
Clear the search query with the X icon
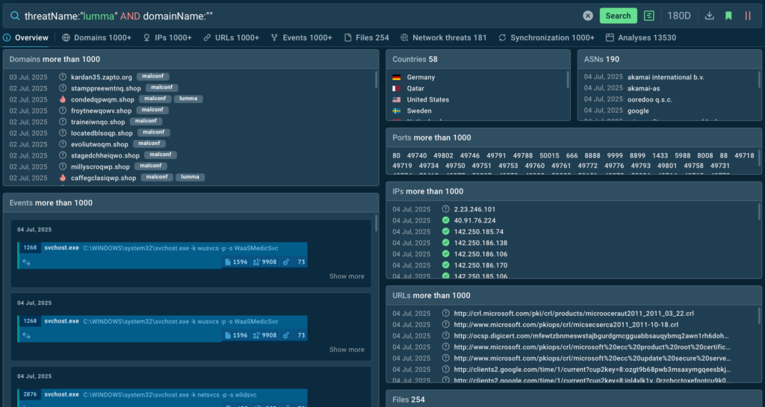tap(588, 16)
